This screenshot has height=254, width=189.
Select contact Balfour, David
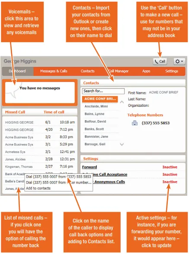click(95, 122)
